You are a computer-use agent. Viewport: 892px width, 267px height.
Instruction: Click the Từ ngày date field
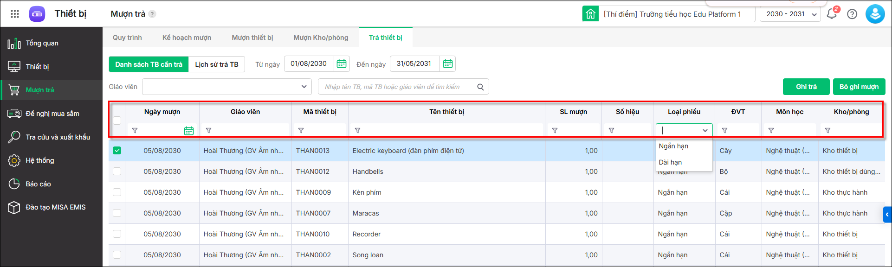coord(309,64)
